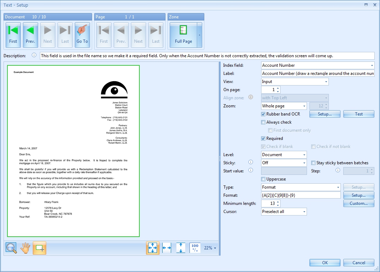Expand the Cursor dropdown list
The image size is (380, 272).
[304, 212]
